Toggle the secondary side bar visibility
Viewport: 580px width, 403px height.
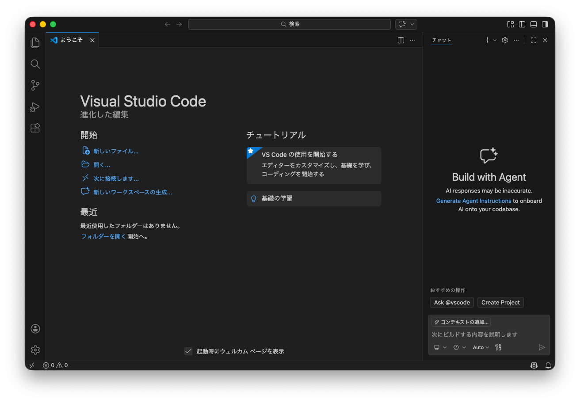545,24
